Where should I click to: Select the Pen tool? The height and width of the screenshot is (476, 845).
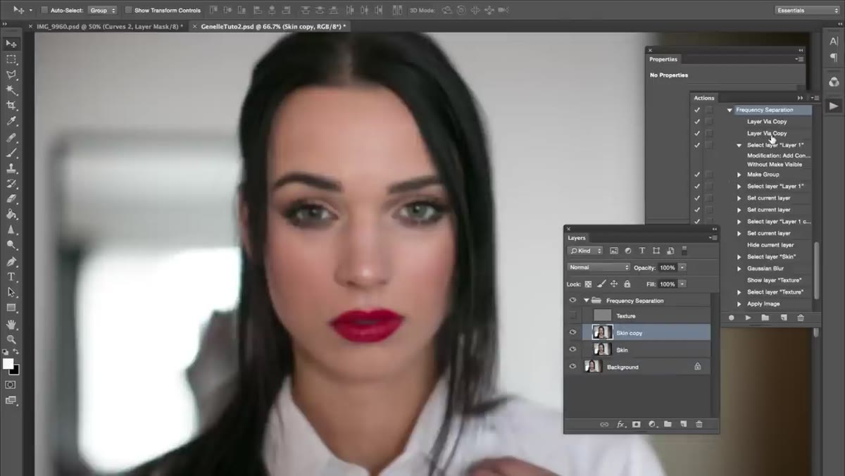pyautogui.click(x=11, y=262)
